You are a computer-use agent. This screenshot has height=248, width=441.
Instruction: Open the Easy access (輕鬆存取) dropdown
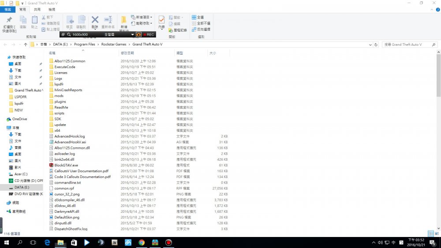pos(142,23)
